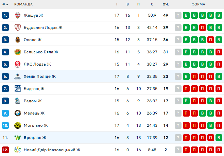This screenshot has height=156, width=224.
Task: Click the last green В badge for Вроцлав Ж
Action: 219,138
